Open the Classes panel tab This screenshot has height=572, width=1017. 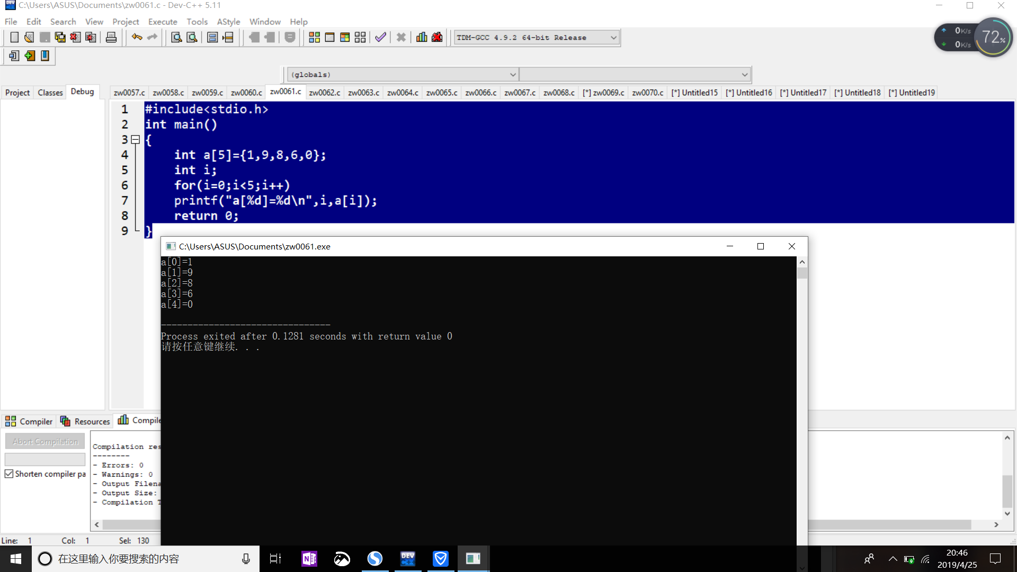[x=50, y=93]
